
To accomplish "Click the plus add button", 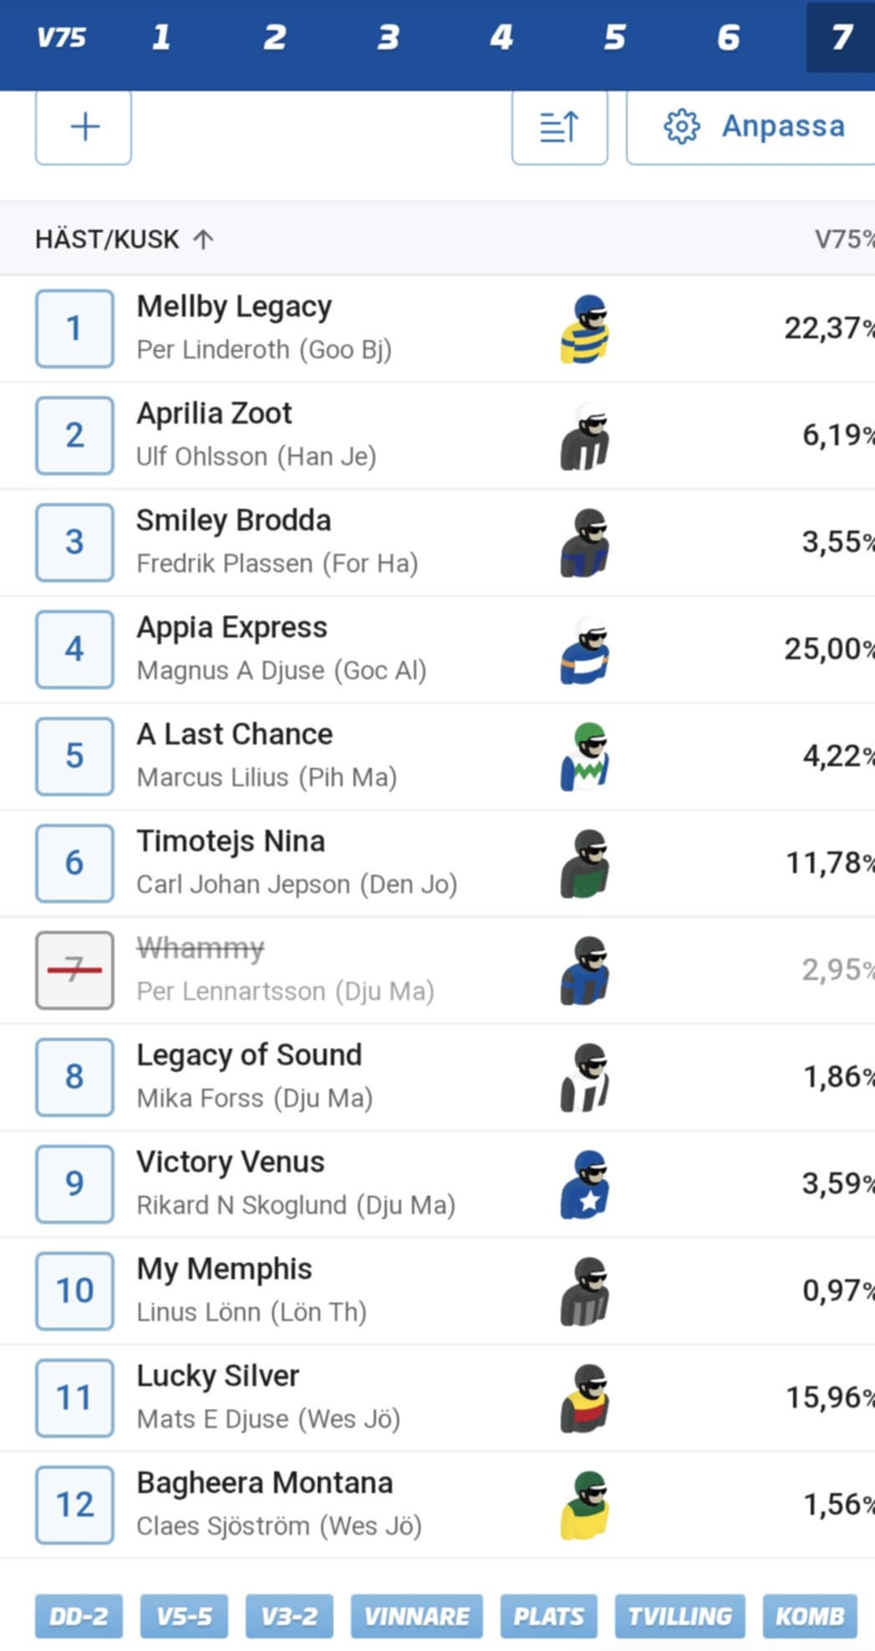I will click(x=84, y=127).
